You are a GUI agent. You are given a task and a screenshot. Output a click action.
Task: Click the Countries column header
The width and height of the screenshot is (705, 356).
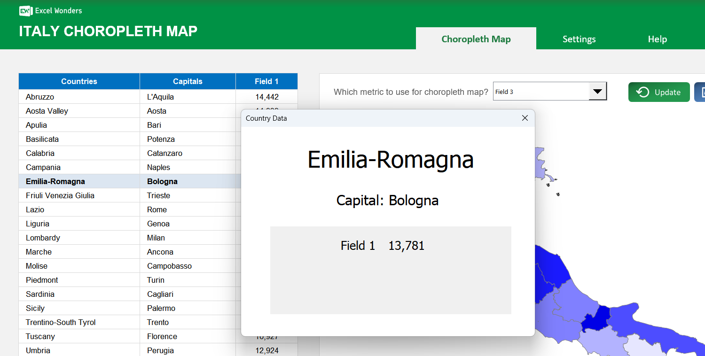(79, 81)
